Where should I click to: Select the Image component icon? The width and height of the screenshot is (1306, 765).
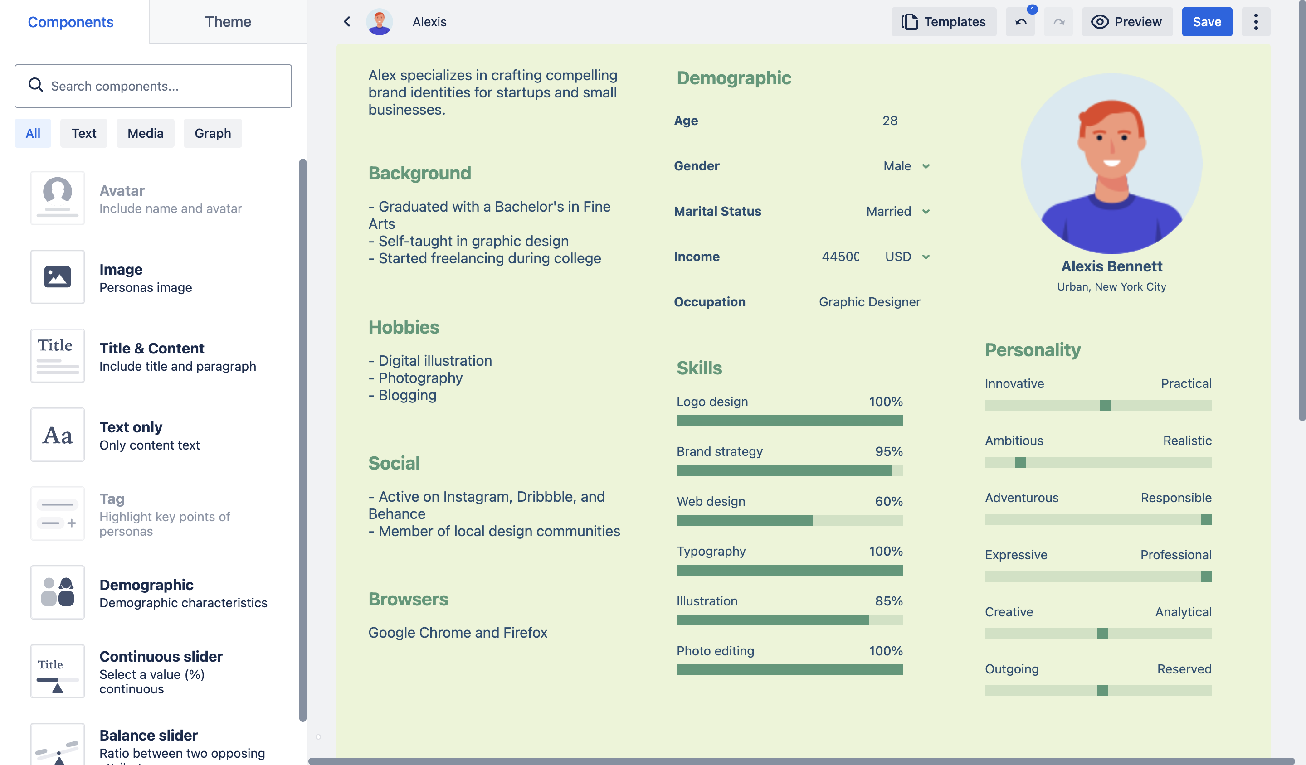coord(58,276)
